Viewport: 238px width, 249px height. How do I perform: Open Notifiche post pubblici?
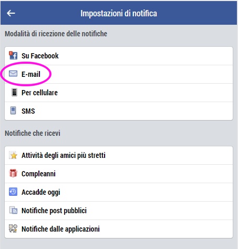tap(119, 211)
